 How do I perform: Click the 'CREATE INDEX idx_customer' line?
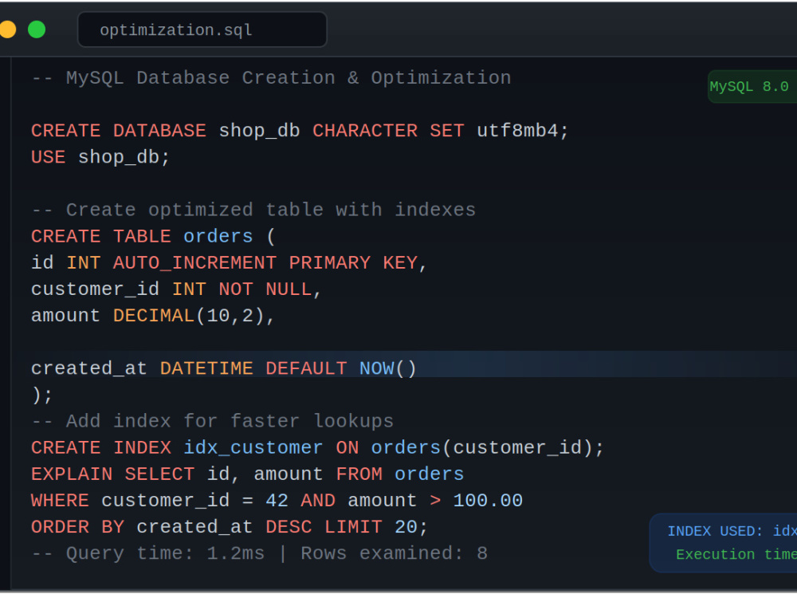[318, 447]
